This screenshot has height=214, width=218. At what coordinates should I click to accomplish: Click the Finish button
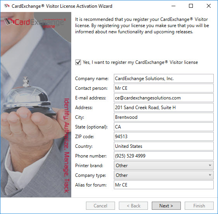coord(199,205)
